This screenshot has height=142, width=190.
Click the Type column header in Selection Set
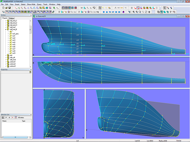click(24, 121)
